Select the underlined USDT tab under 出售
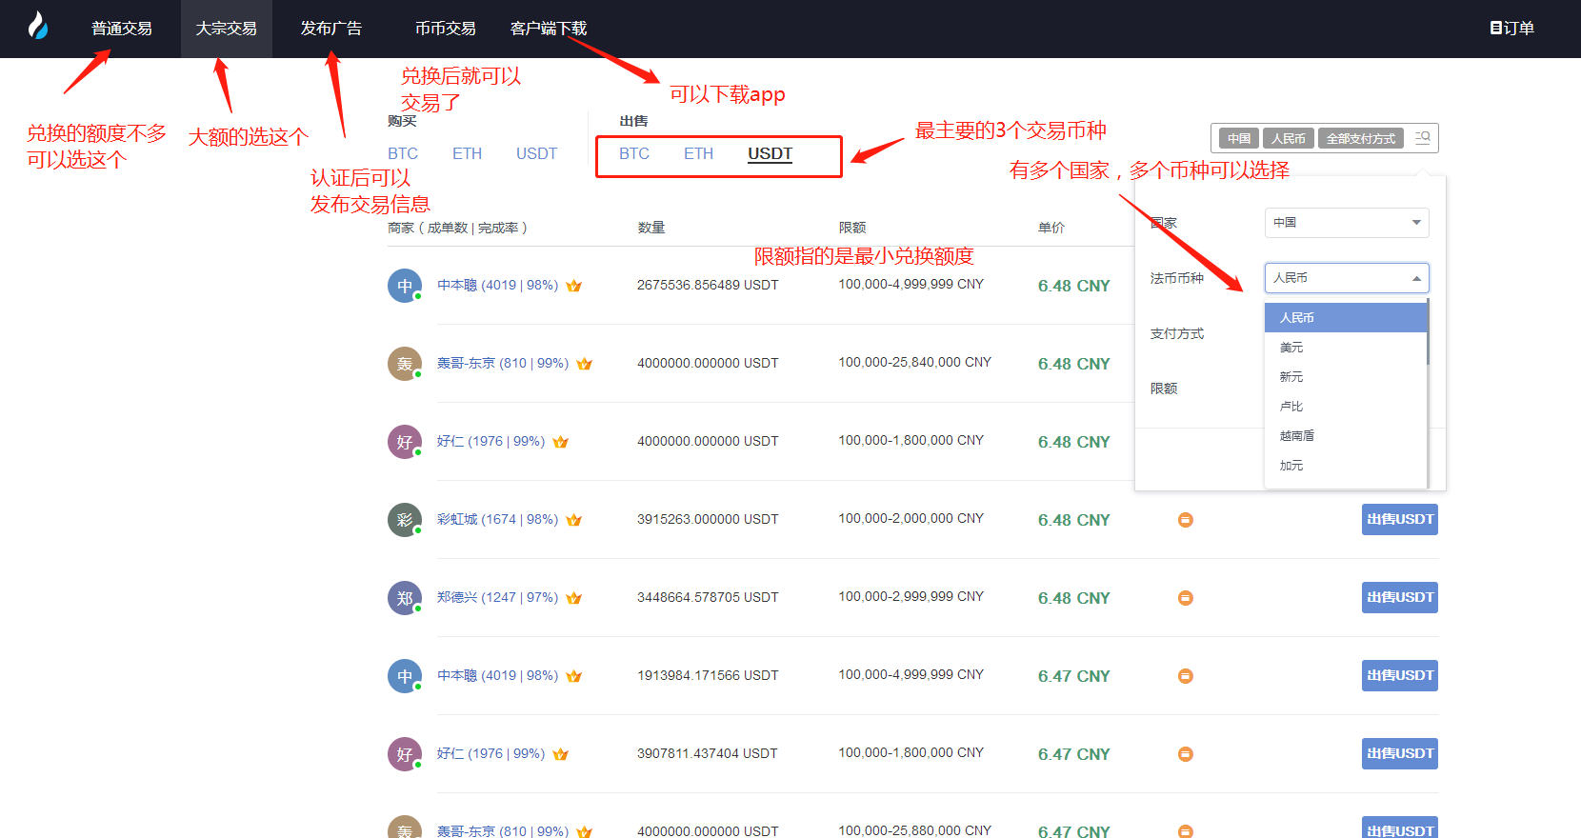 tap(770, 153)
